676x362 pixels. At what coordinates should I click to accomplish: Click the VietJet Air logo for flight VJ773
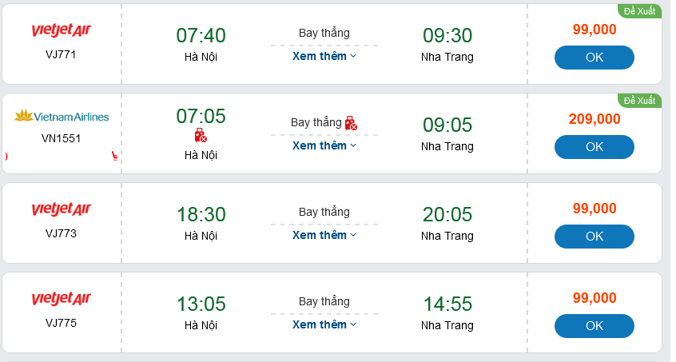62,209
